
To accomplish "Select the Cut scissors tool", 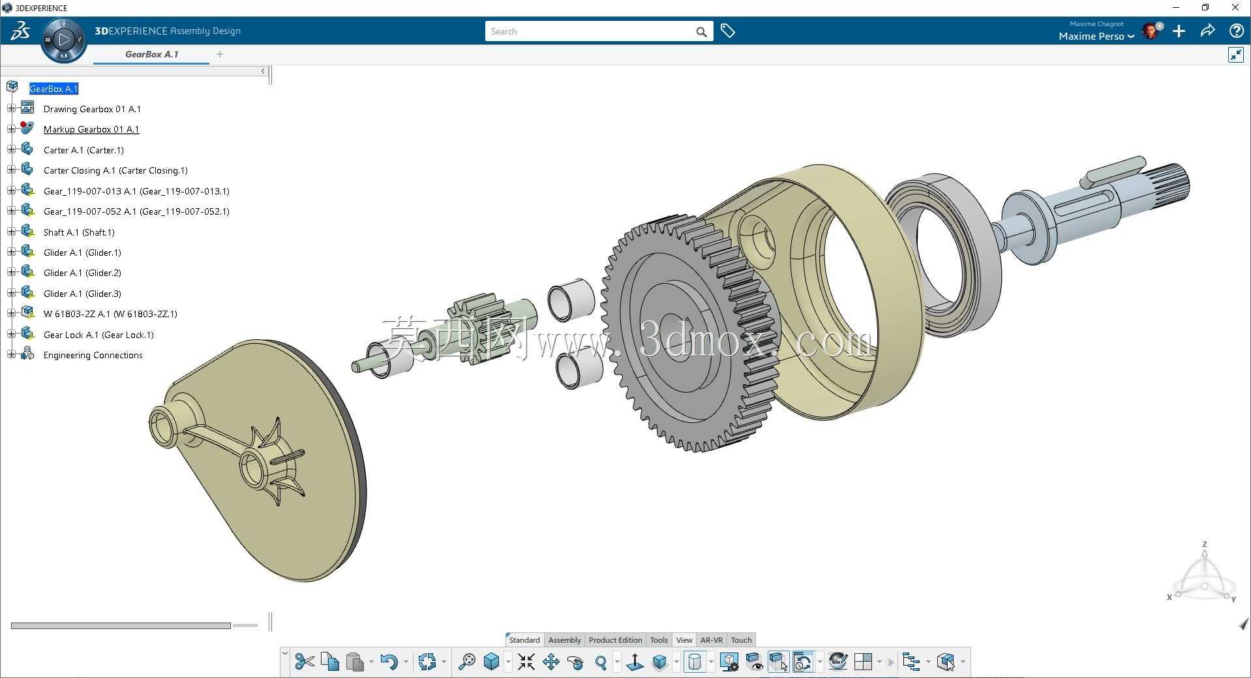I will pyautogui.click(x=304, y=662).
